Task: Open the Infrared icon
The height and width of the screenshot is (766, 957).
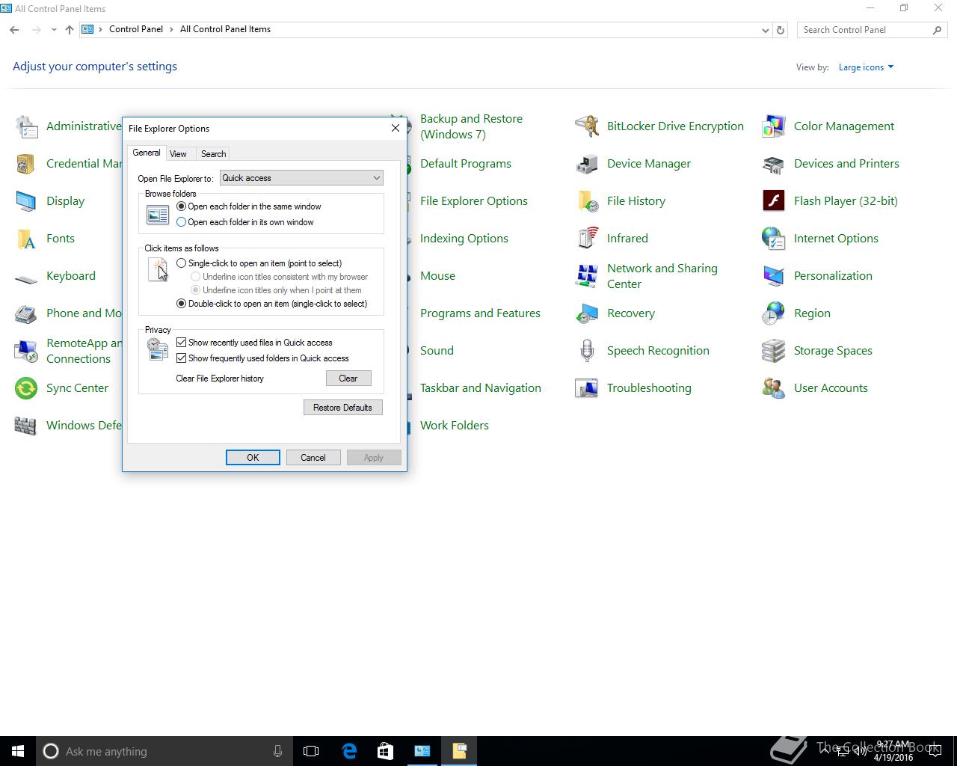Action: coord(587,239)
